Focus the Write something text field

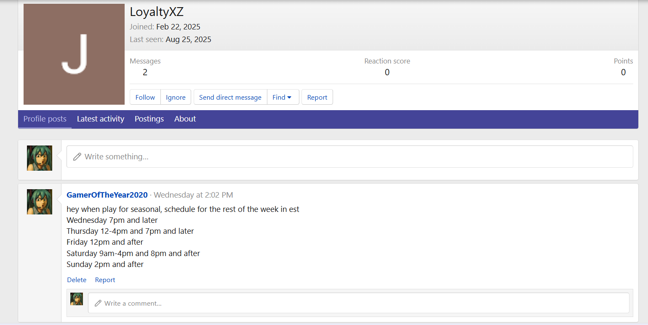pyautogui.click(x=349, y=157)
